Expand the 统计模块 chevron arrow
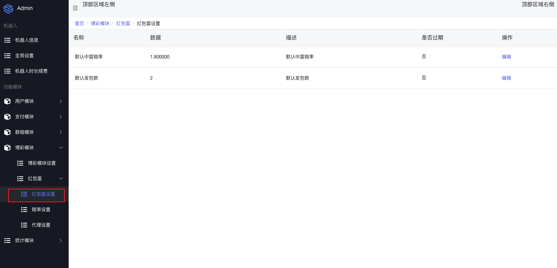 click(61, 241)
